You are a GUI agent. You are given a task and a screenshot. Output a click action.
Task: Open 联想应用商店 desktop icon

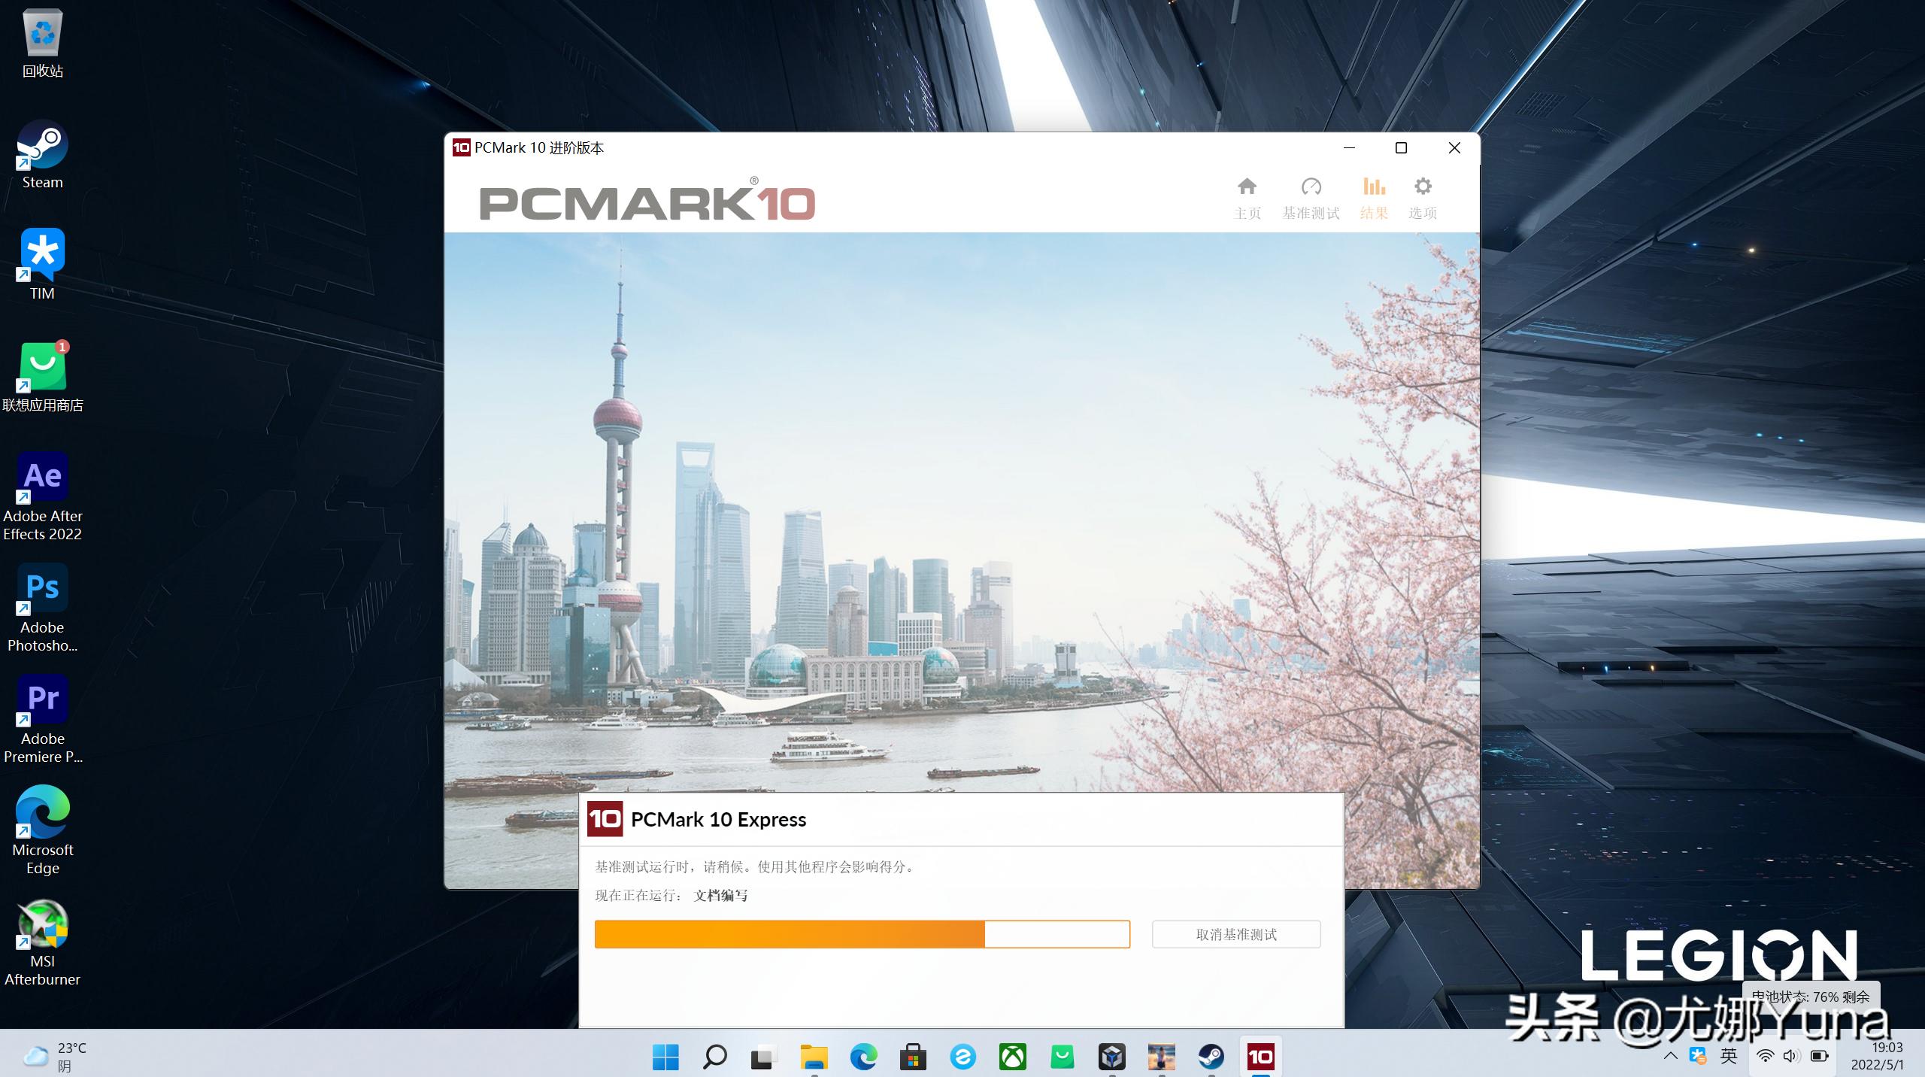[42, 376]
